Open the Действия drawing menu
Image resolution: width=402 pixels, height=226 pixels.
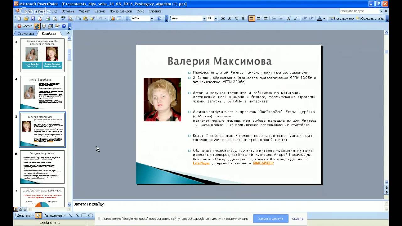tap(25, 215)
